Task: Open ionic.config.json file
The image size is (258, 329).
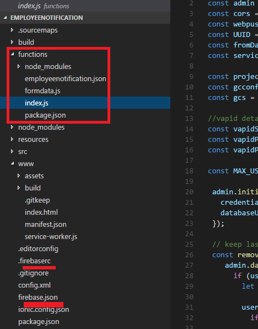Action: click(44, 310)
